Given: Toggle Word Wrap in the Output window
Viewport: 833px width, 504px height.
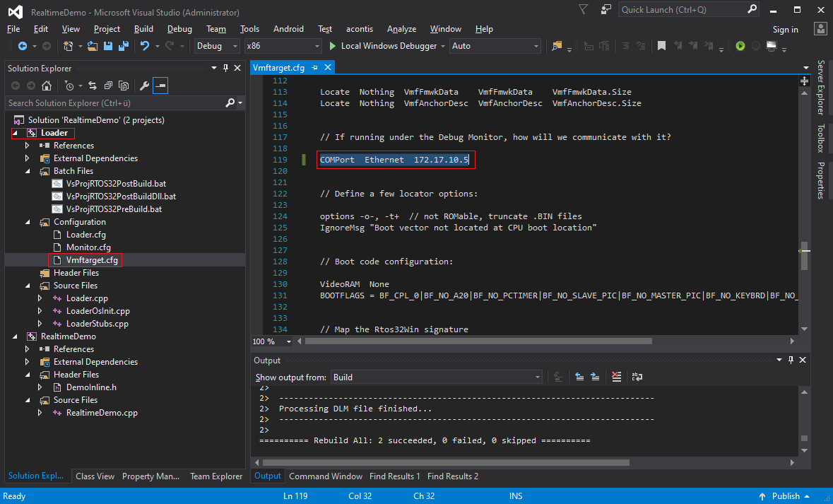Looking at the screenshot, I should click(x=637, y=377).
